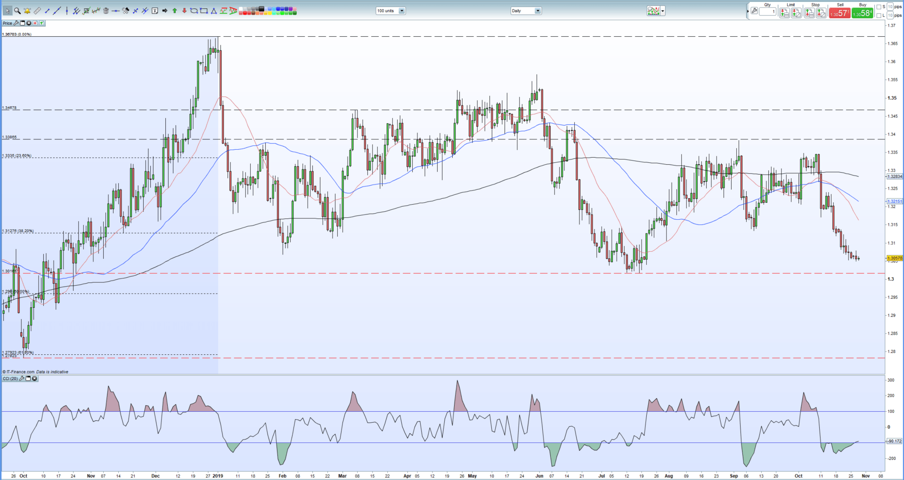Click the red Sell price button
904x480 pixels.
840,13
